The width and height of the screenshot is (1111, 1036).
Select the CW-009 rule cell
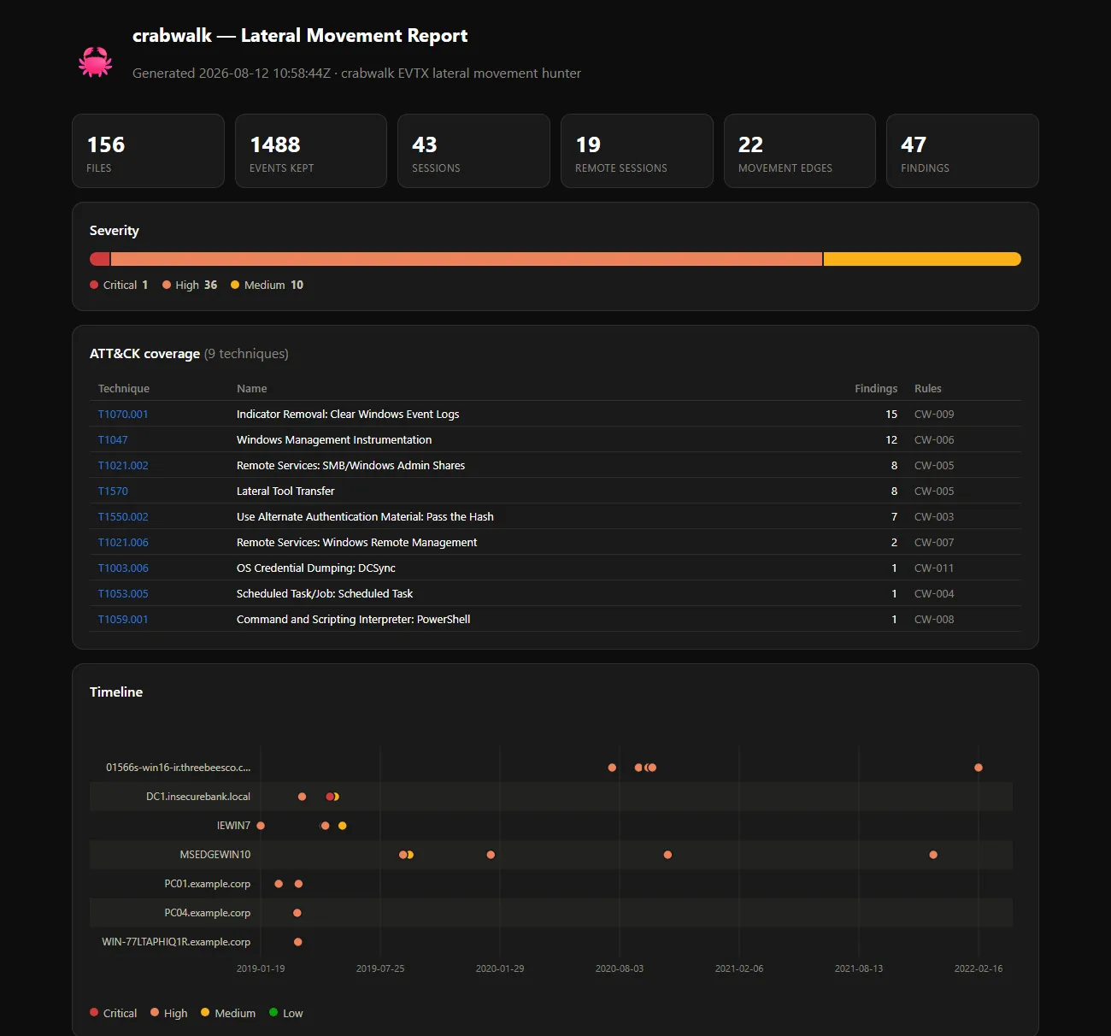pyautogui.click(x=934, y=415)
